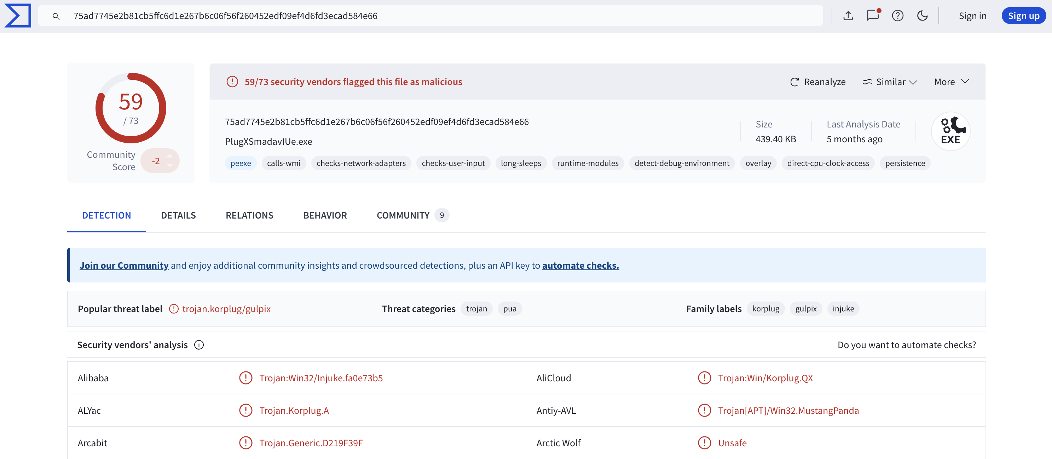Open the help question-mark icon

(898, 16)
